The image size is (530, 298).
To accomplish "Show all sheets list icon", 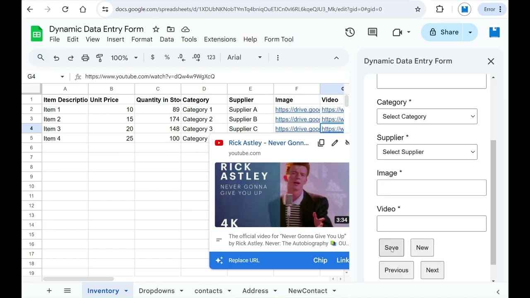I will point(67,291).
